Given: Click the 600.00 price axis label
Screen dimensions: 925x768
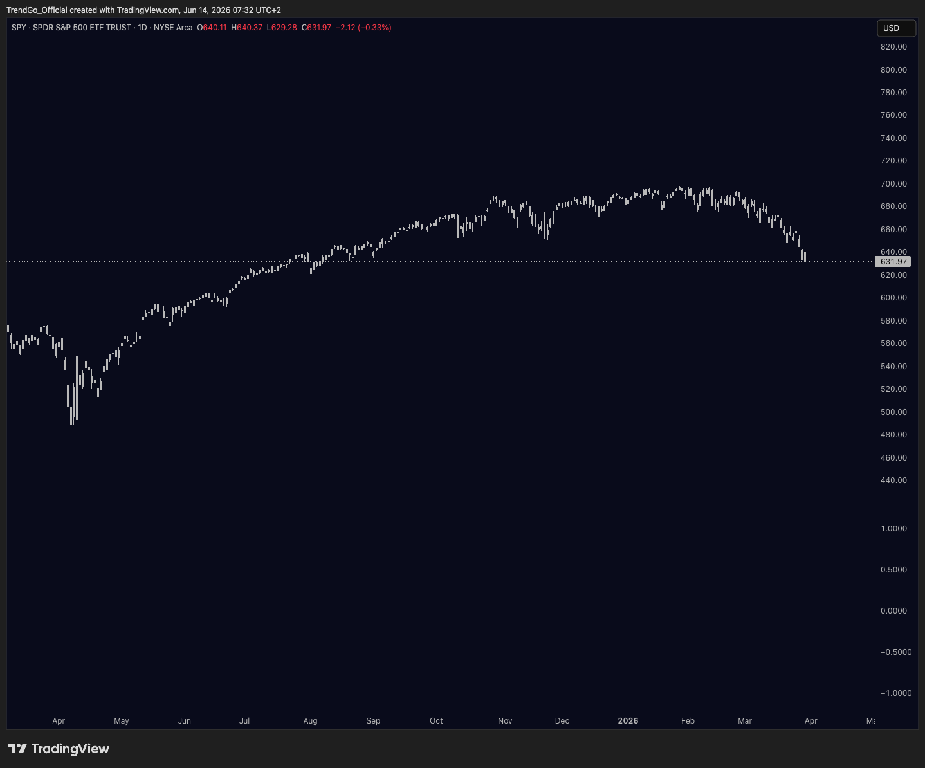Looking at the screenshot, I should [x=893, y=298].
